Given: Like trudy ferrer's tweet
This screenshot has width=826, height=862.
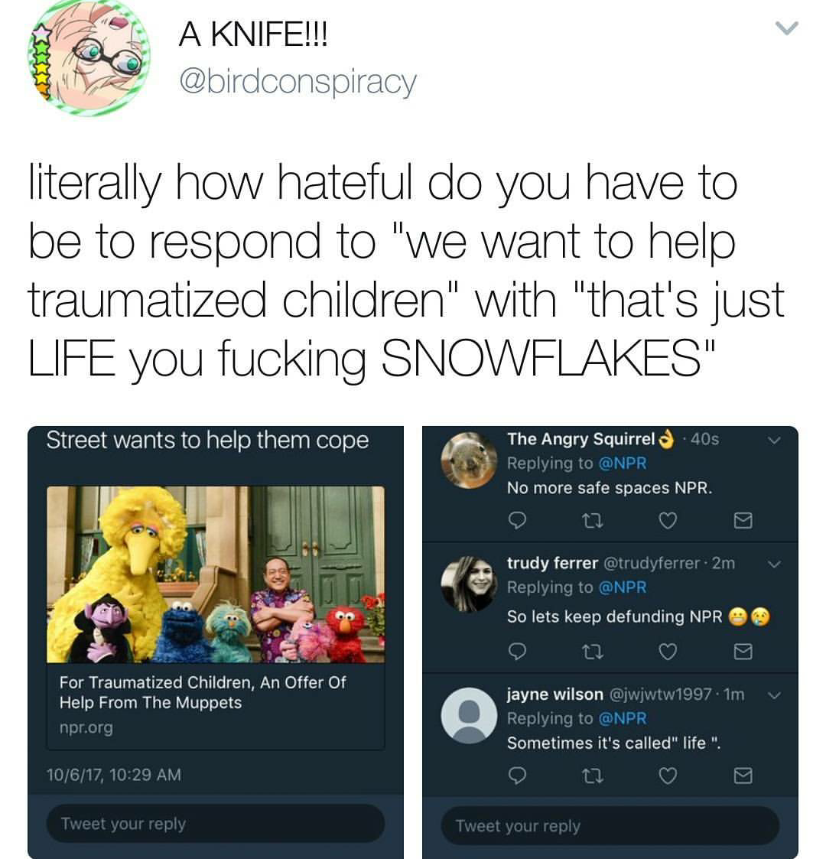Looking at the screenshot, I should (668, 652).
